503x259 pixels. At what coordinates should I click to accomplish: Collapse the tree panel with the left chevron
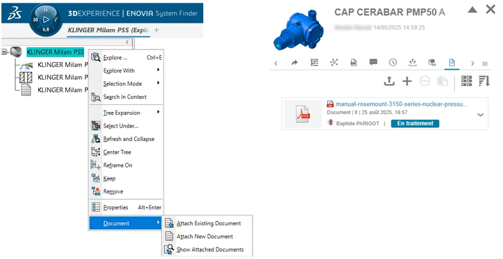pos(127,42)
